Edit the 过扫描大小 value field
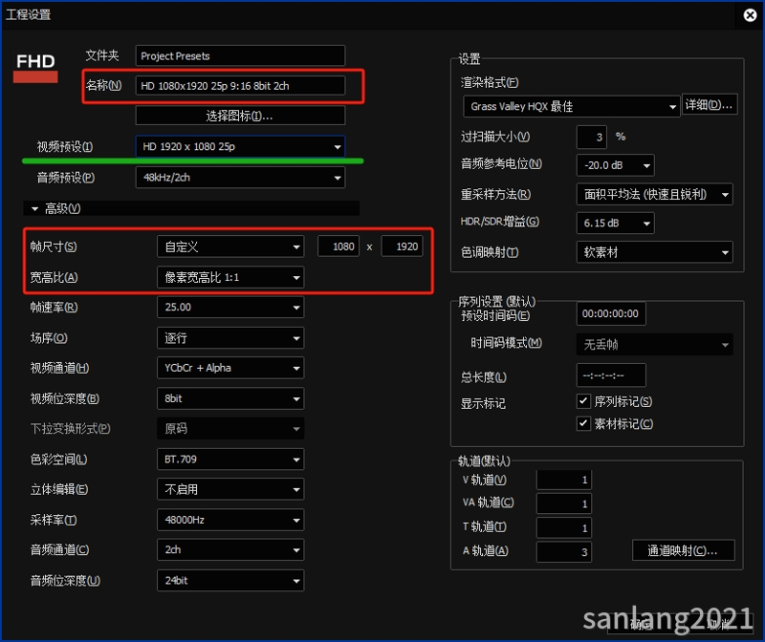This screenshot has height=642, width=765. click(x=591, y=137)
